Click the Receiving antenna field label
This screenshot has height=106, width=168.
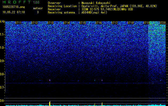[x=61, y=12]
